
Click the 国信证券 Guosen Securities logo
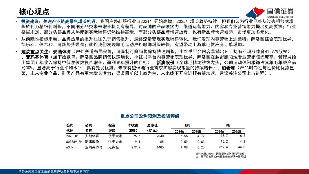270,13
